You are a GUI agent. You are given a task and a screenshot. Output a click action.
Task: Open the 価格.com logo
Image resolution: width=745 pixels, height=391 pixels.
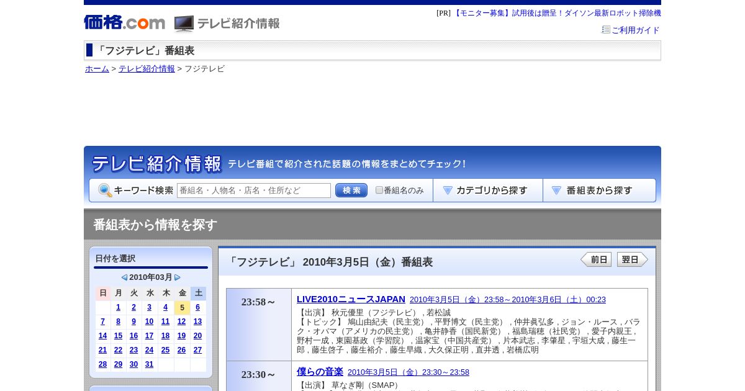(x=124, y=22)
